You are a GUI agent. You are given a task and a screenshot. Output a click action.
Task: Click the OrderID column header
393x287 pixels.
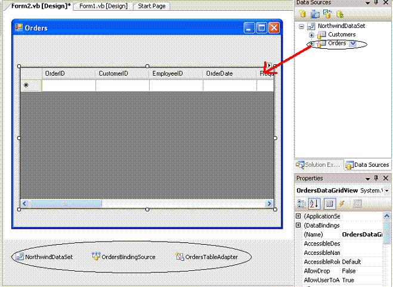69,74
